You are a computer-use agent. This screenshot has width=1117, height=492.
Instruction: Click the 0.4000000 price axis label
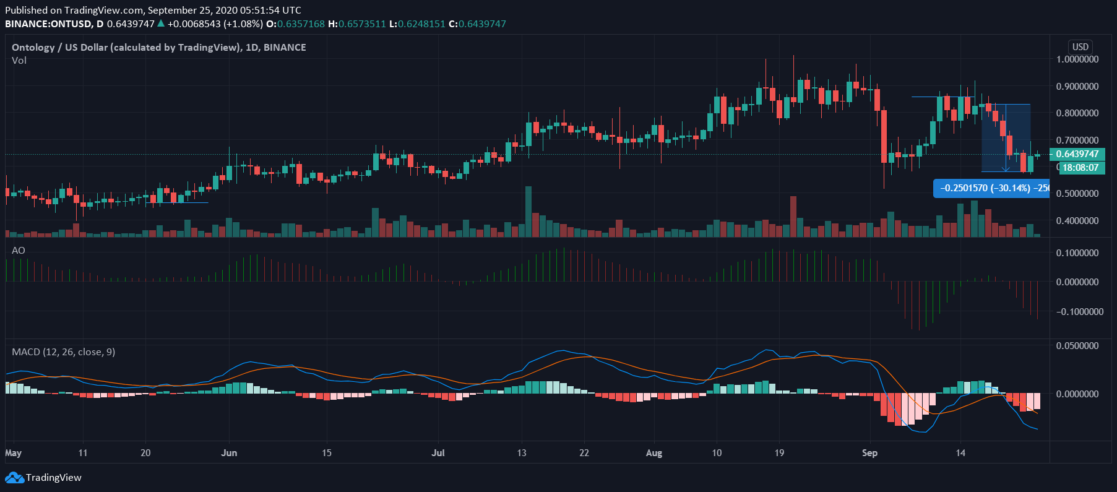[x=1077, y=221]
